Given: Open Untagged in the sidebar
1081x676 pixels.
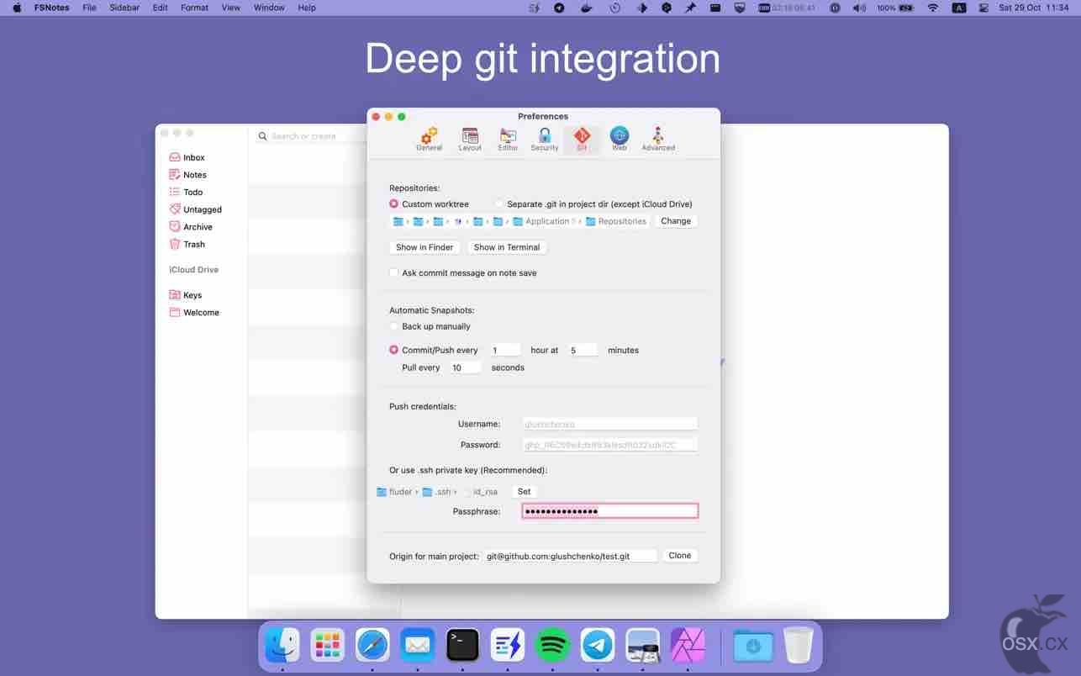Looking at the screenshot, I should (x=195, y=209).
